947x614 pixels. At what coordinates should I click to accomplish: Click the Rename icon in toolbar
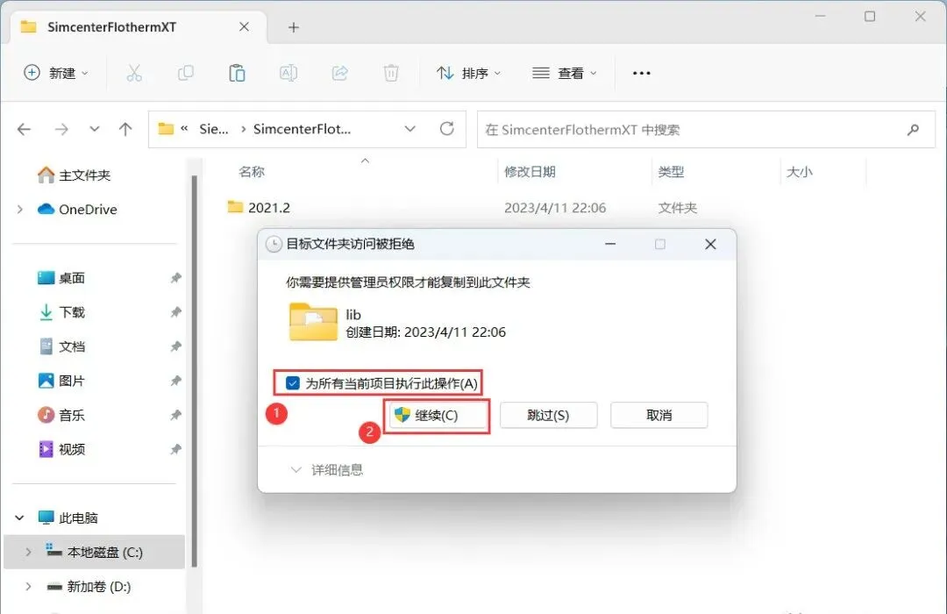(288, 73)
